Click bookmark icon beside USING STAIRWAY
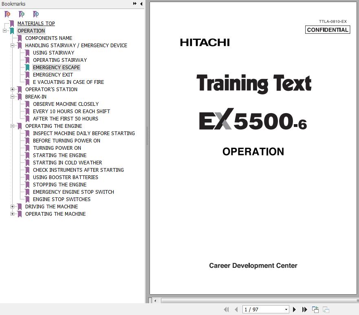 point(27,53)
